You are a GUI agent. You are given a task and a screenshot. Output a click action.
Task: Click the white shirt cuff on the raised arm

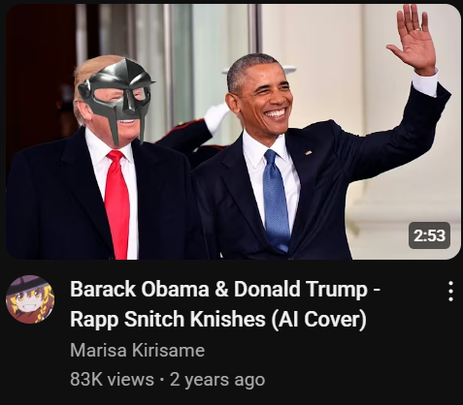point(425,82)
